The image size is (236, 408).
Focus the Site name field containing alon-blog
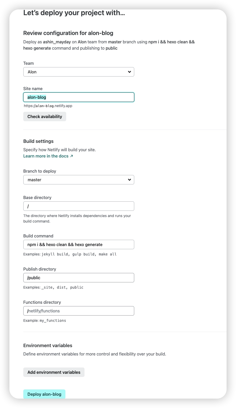(x=78, y=97)
